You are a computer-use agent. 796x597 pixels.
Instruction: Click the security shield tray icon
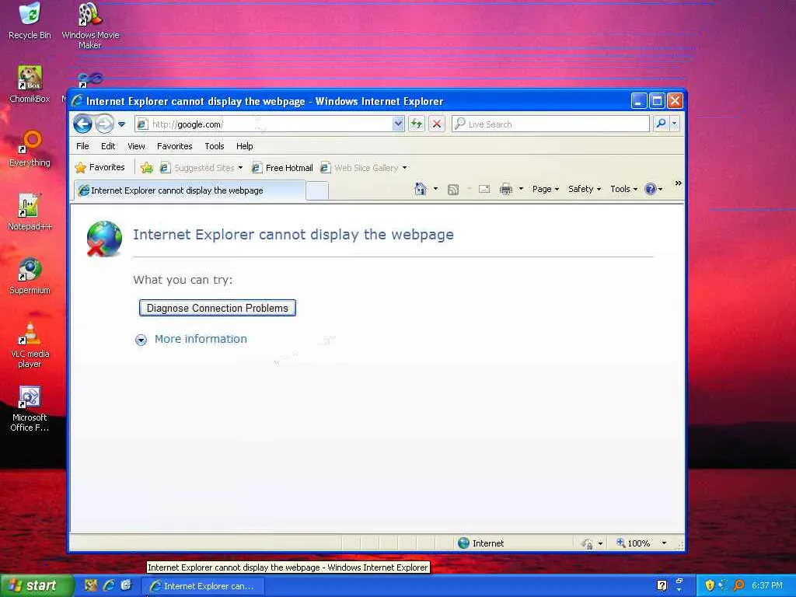[710, 585]
